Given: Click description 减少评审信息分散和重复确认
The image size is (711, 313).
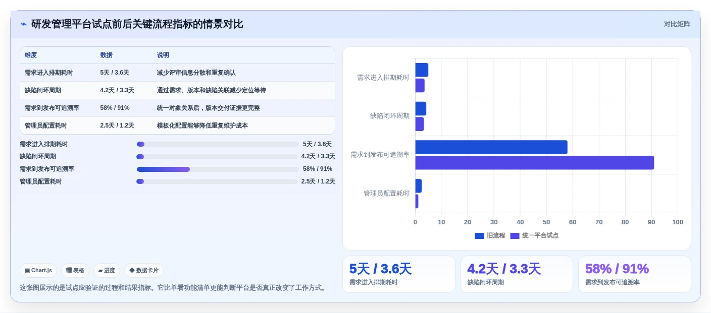Looking at the screenshot, I should point(196,73).
